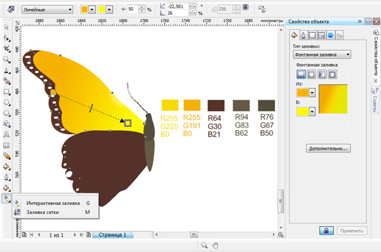Go to the first page navigation button

[32, 234]
